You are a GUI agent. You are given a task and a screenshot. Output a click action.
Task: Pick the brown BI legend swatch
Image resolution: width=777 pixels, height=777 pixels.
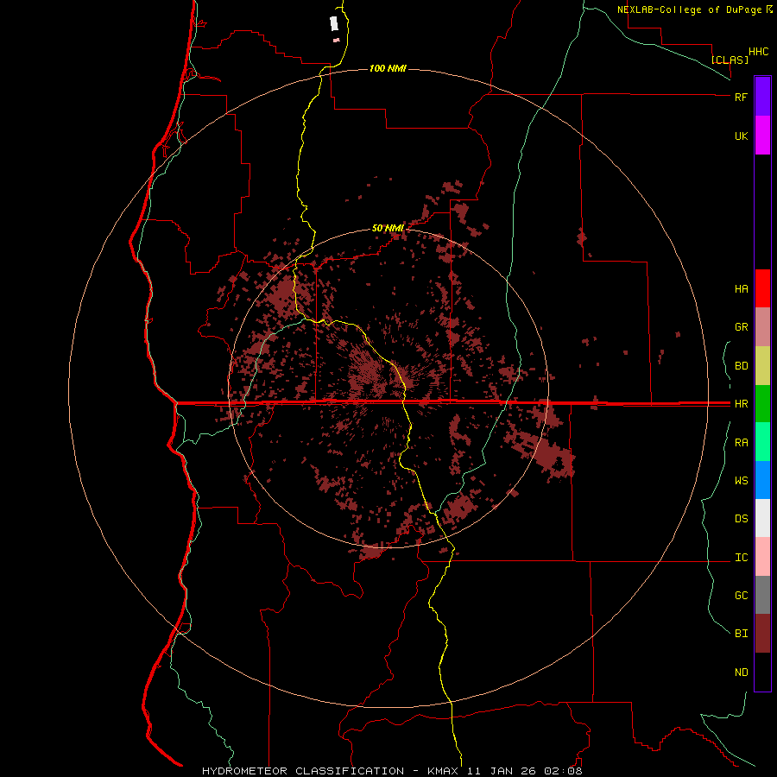762,634
